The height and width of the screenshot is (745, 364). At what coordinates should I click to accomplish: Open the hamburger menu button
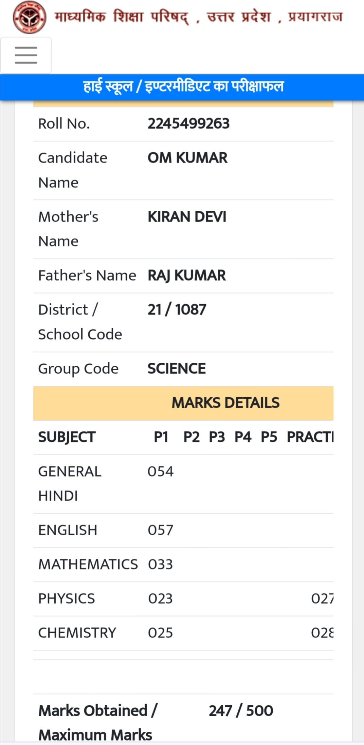click(x=26, y=55)
